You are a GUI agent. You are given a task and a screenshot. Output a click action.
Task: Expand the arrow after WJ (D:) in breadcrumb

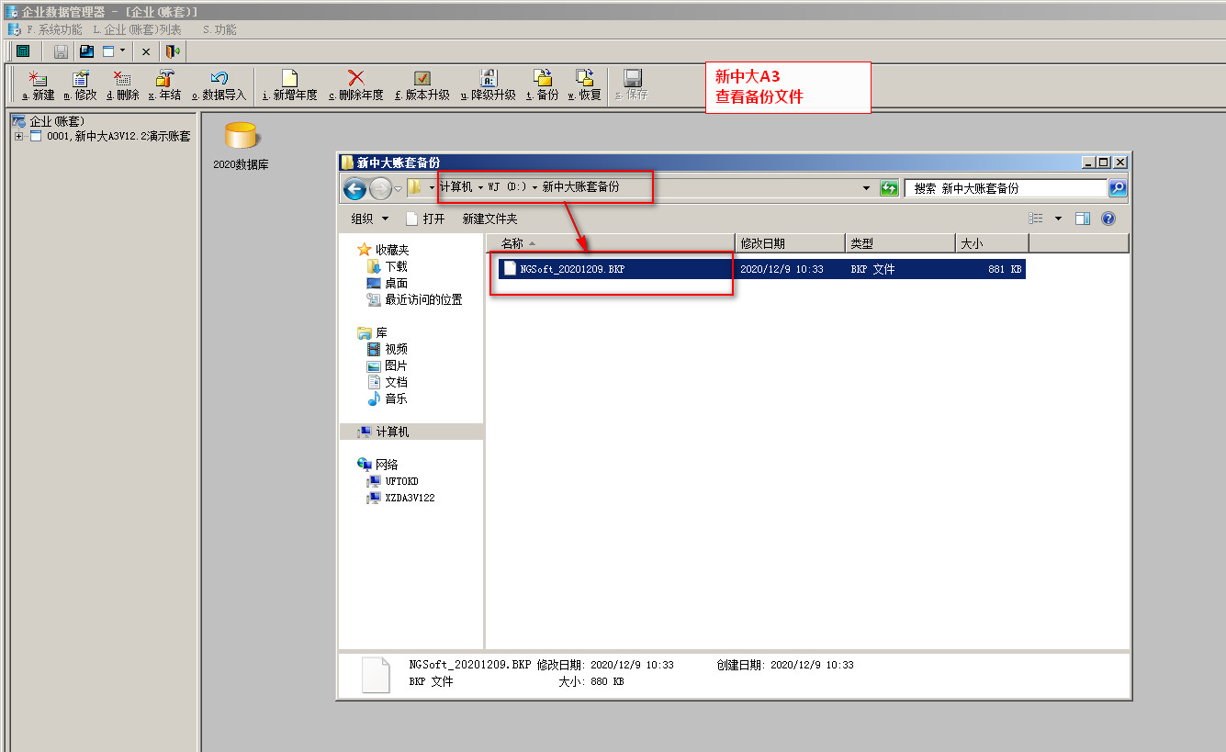pos(534,187)
